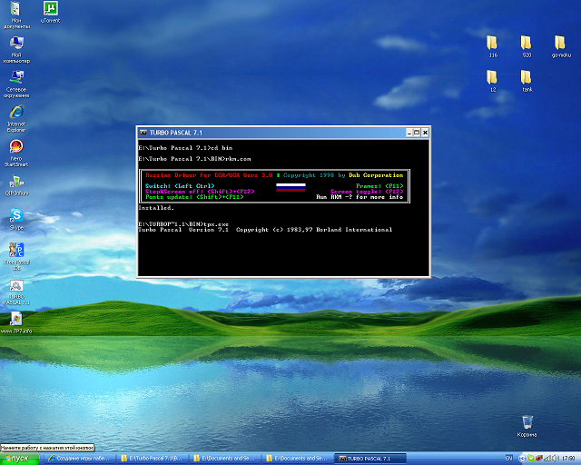The height and width of the screenshot is (465, 581).
Task: Click the Turbo Pascal 7.1 desktop shortcut
Action: tap(15, 286)
